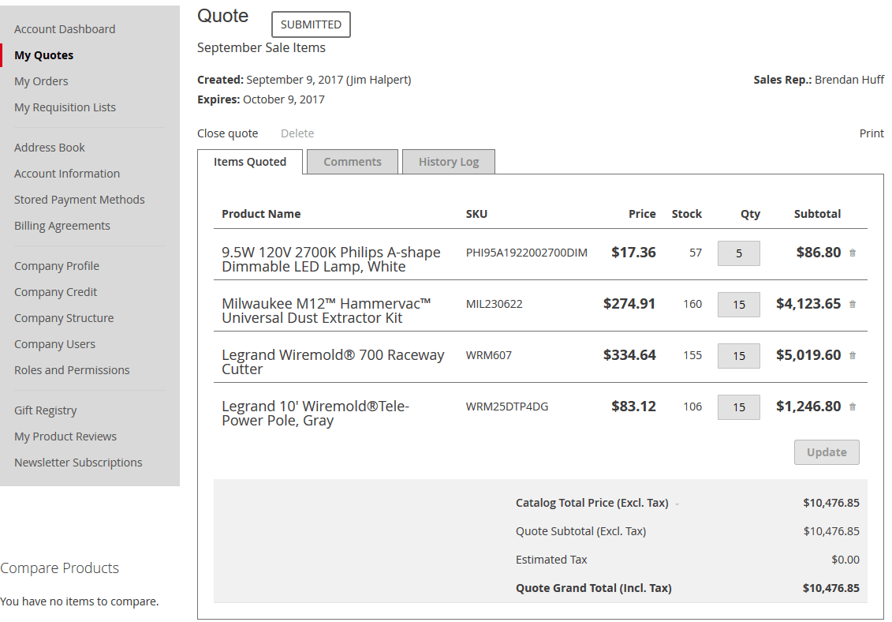This screenshot has width=892, height=622.
Task: Click the Close quote link
Action: (228, 133)
